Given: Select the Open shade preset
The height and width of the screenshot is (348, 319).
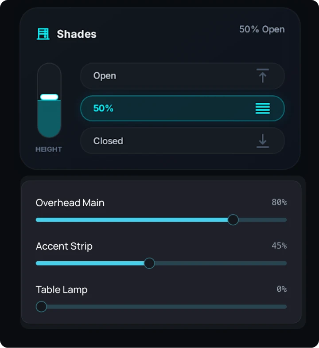Looking at the screenshot, I should (x=183, y=76).
